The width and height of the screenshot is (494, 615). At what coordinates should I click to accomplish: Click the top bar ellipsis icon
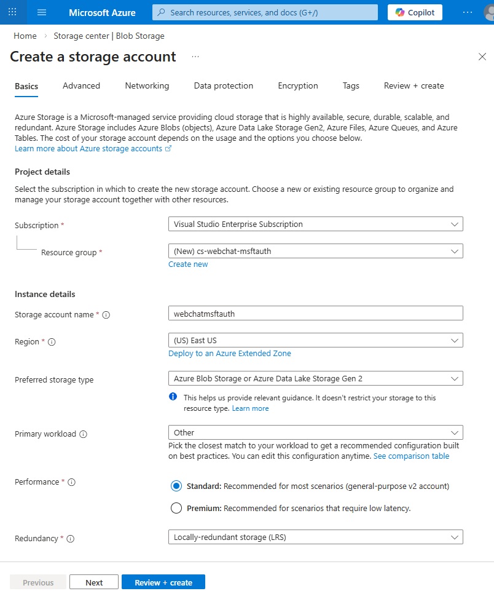click(468, 12)
